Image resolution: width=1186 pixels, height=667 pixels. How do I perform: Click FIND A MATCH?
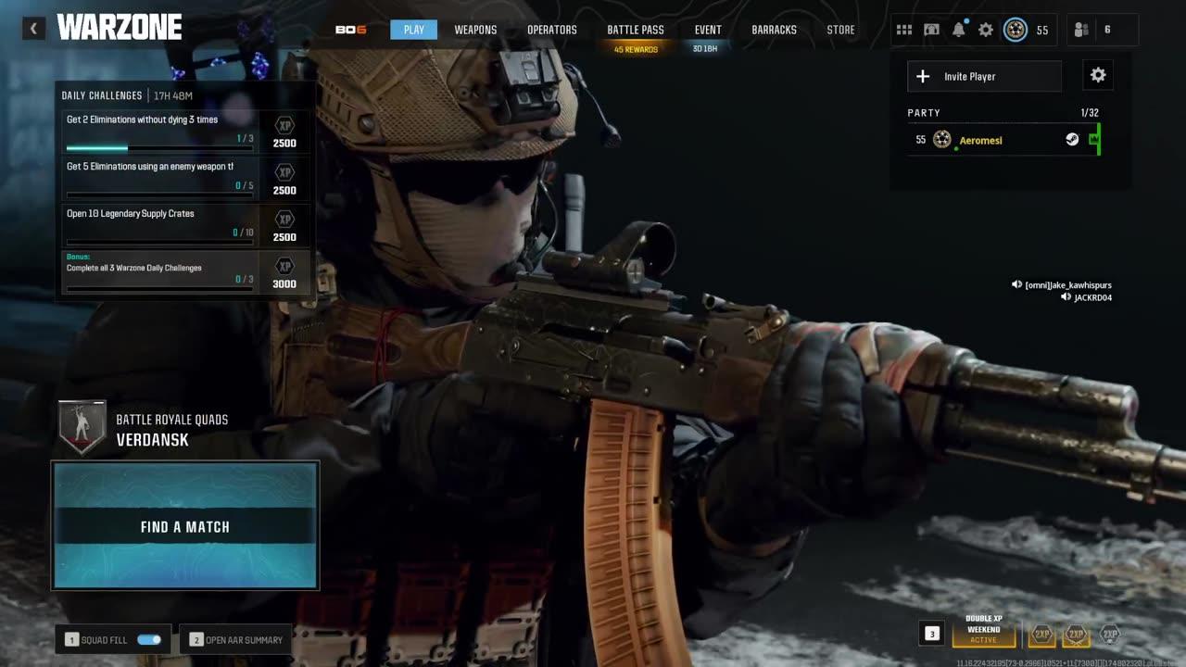(x=185, y=525)
